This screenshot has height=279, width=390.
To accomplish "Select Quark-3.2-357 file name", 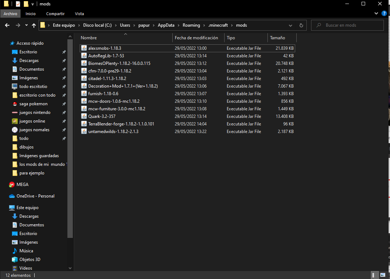I will tap(102, 116).
